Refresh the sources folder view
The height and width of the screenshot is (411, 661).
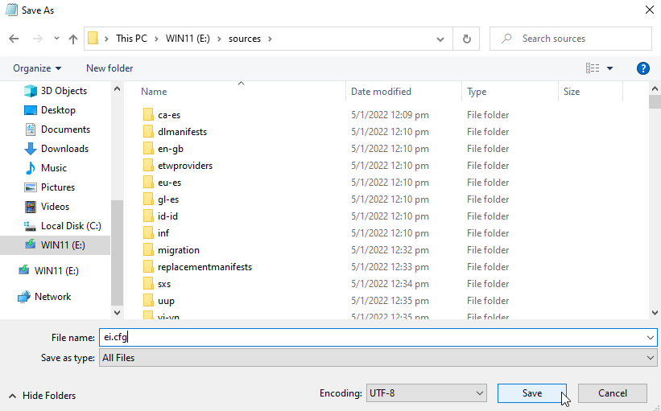(x=466, y=39)
